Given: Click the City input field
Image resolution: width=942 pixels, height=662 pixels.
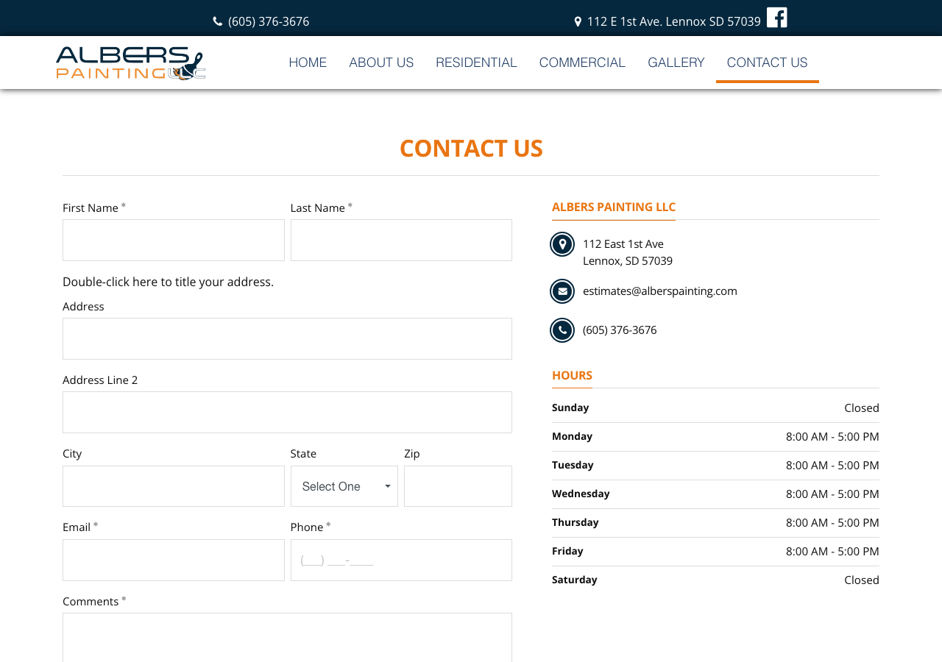Looking at the screenshot, I should (174, 486).
